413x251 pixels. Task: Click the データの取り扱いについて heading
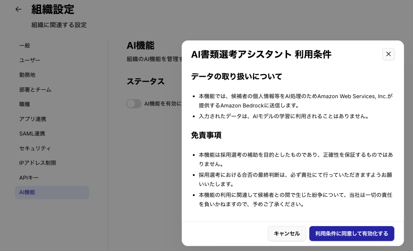click(x=236, y=77)
